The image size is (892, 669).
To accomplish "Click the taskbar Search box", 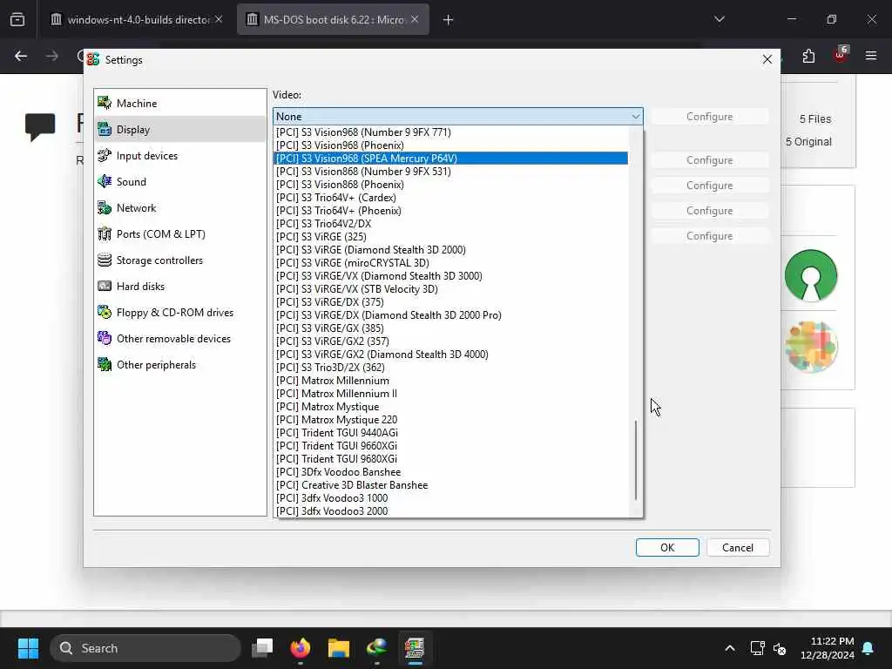I will pos(145,648).
